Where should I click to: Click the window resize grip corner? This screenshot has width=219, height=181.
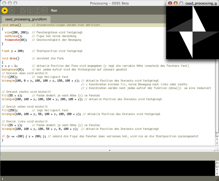pos(217,179)
